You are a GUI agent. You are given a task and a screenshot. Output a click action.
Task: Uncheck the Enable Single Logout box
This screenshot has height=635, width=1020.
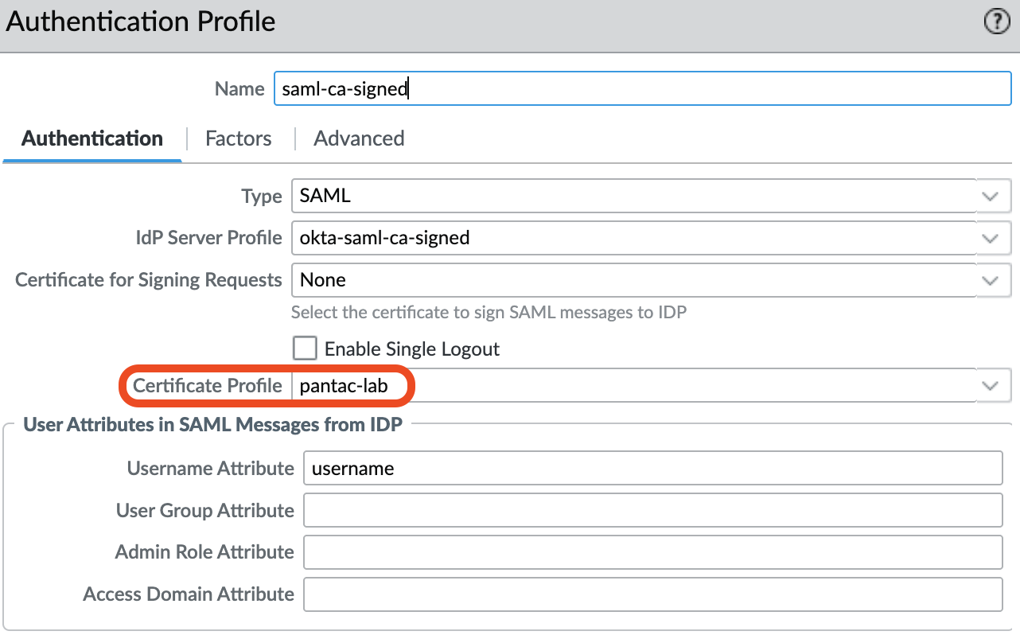click(305, 348)
